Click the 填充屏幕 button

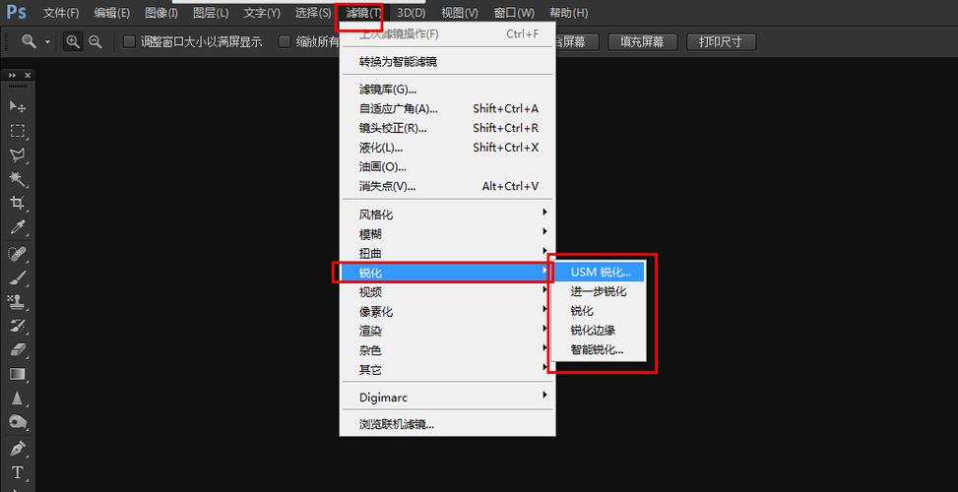point(643,41)
